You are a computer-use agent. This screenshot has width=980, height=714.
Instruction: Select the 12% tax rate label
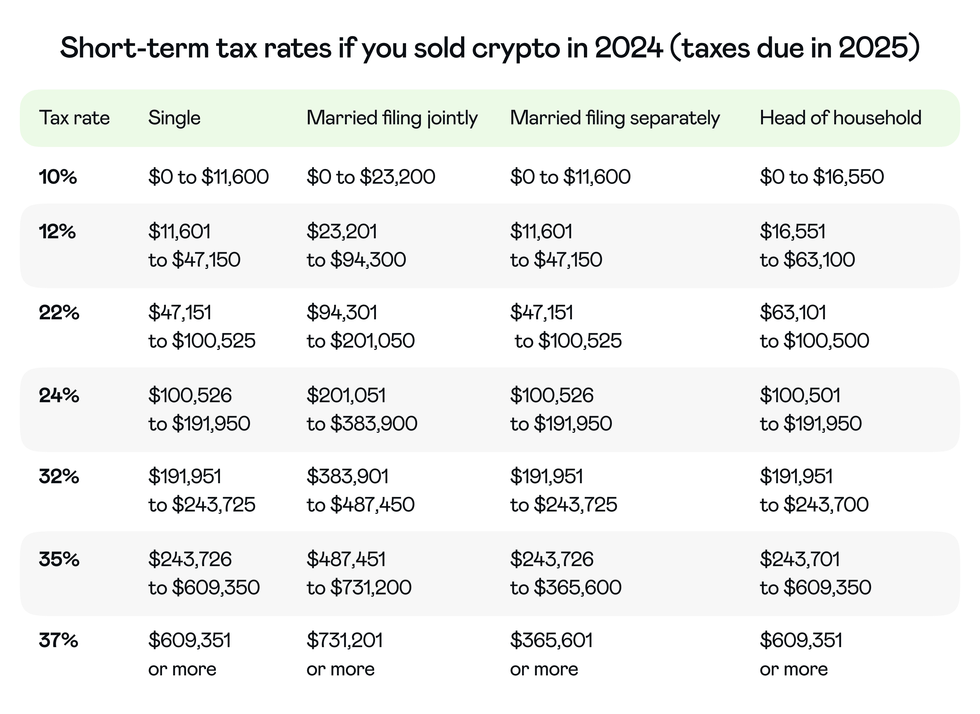click(x=57, y=232)
